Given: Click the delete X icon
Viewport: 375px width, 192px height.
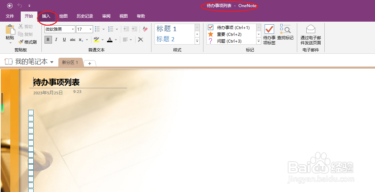Looking at the screenshot, I should (x=141, y=40).
